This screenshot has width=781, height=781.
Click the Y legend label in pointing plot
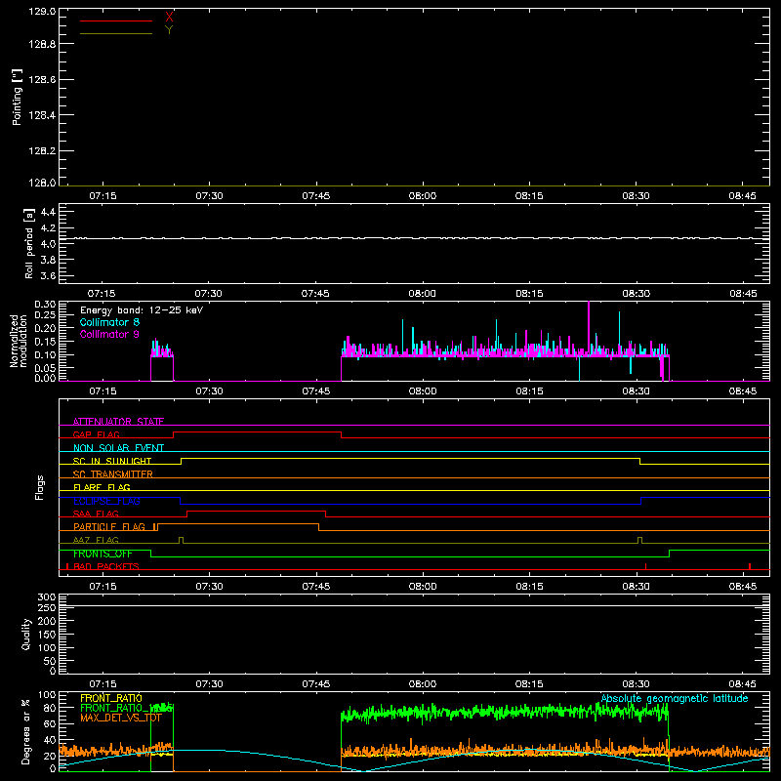(x=169, y=30)
